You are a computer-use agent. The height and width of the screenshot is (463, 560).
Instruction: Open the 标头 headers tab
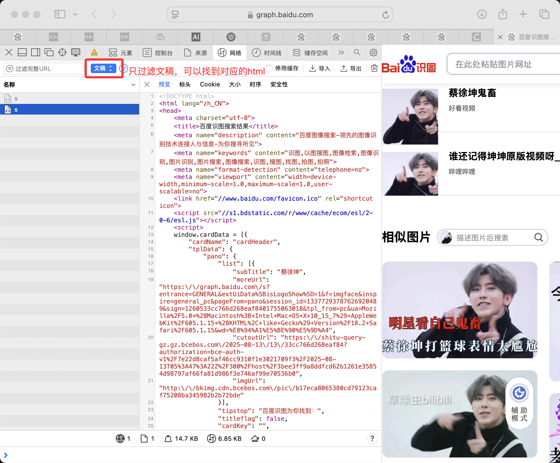(185, 84)
